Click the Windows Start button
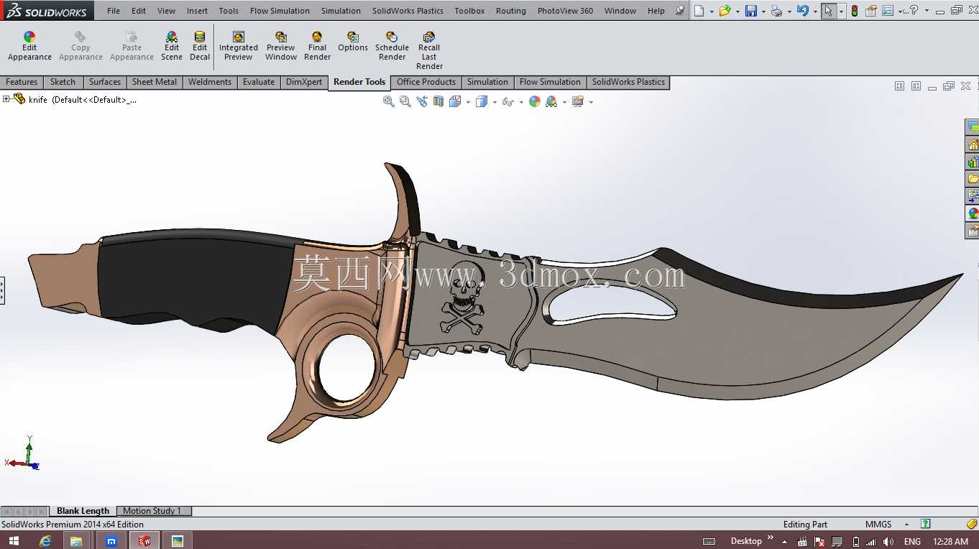 click(x=14, y=540)
